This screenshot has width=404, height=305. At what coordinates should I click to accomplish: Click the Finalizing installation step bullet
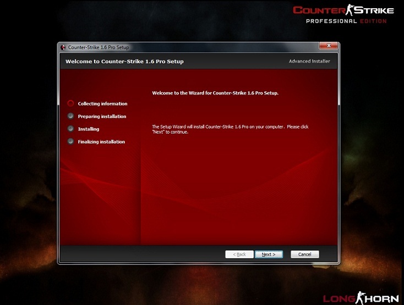(x=70, y=141)
